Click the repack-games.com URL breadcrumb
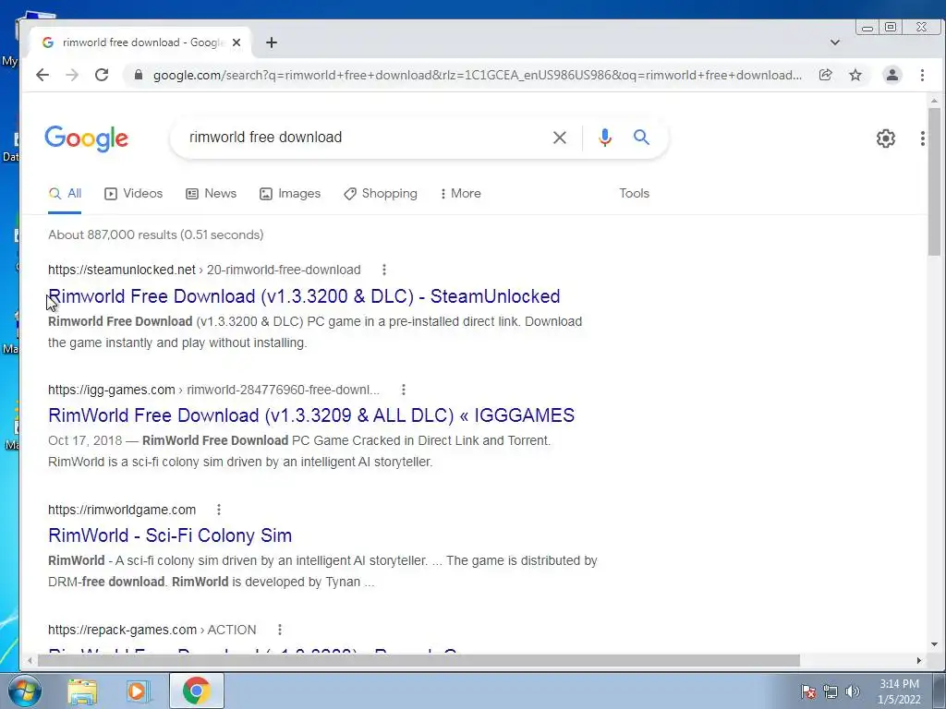 (x=152, y=630)
